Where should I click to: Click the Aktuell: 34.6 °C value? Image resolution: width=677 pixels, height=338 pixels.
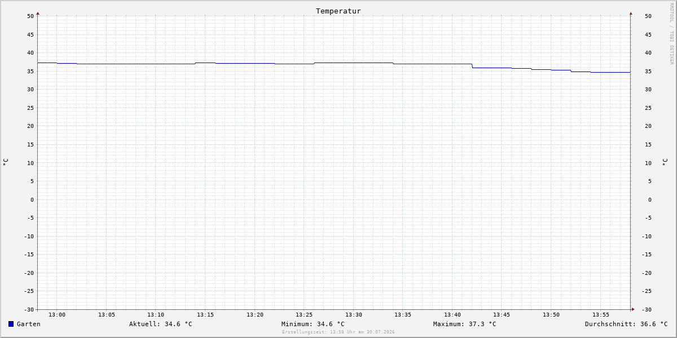coord(161,324)
